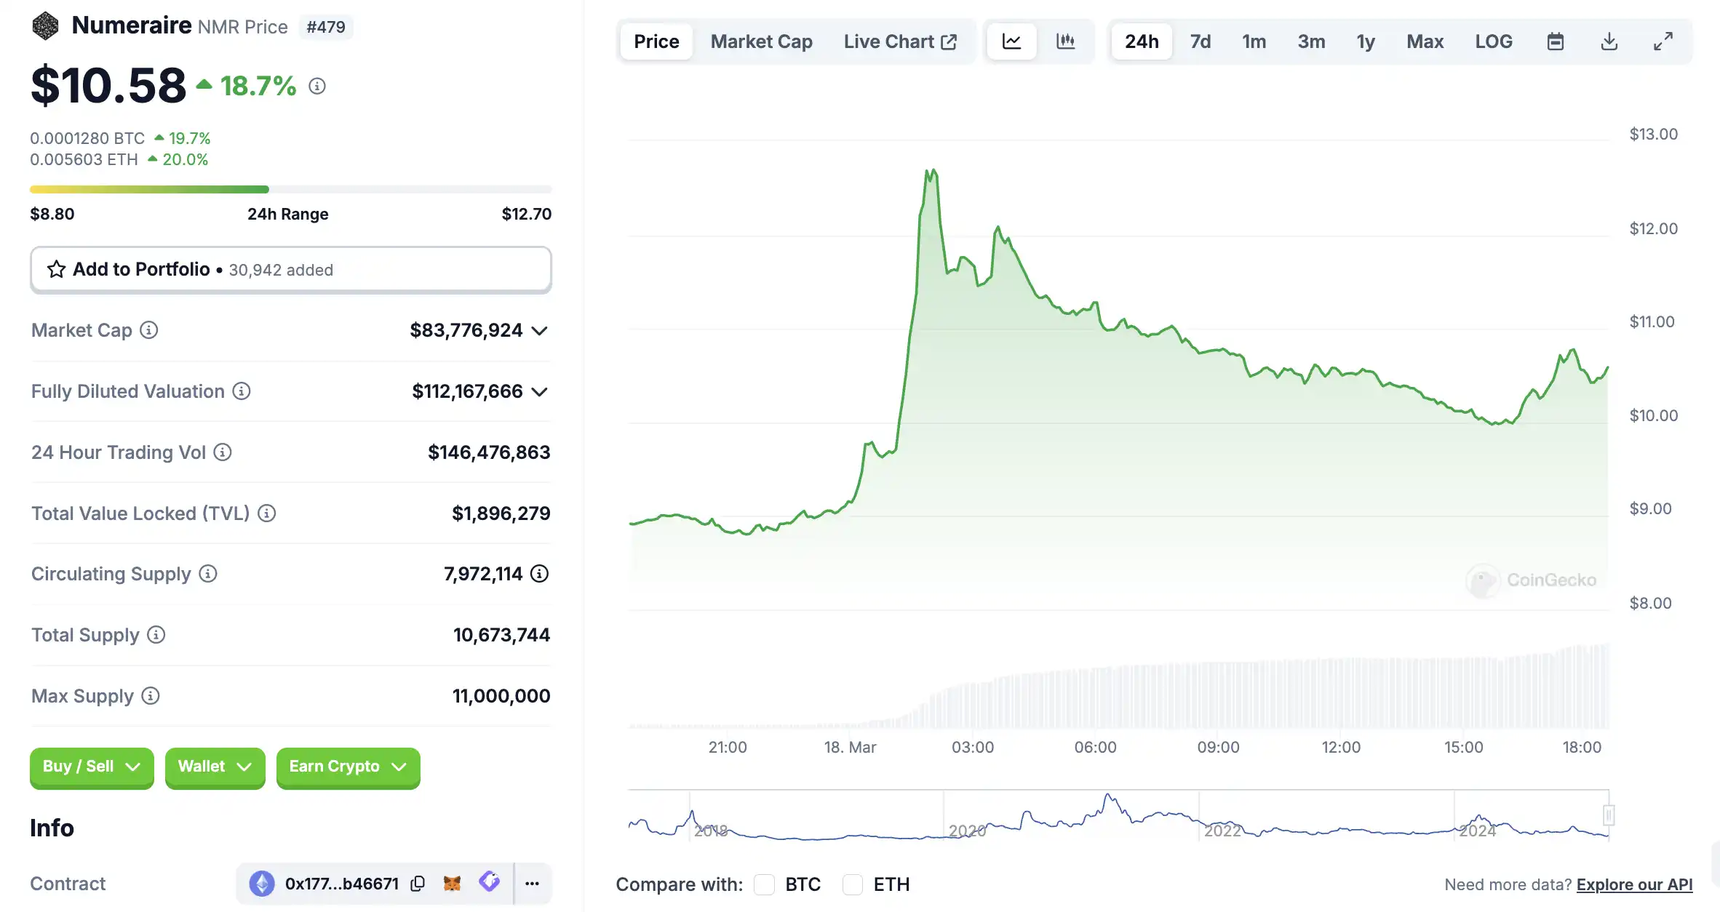
Task: Select 1y time range
Action: pos(1366,41)
